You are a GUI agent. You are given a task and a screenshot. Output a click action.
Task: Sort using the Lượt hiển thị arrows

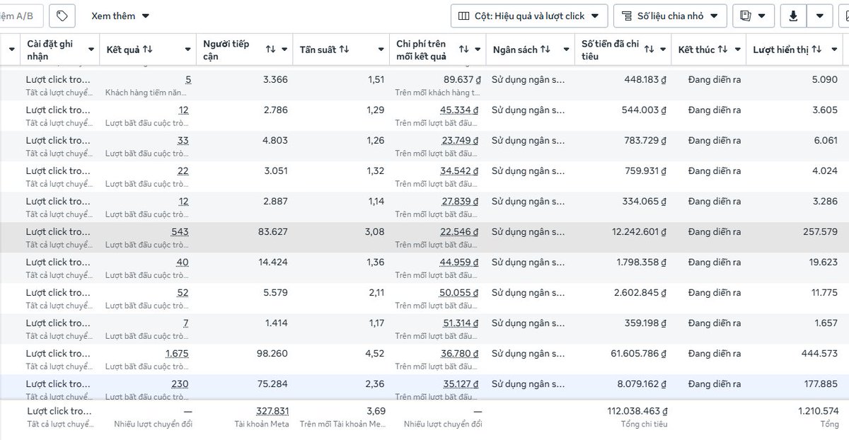816,50
